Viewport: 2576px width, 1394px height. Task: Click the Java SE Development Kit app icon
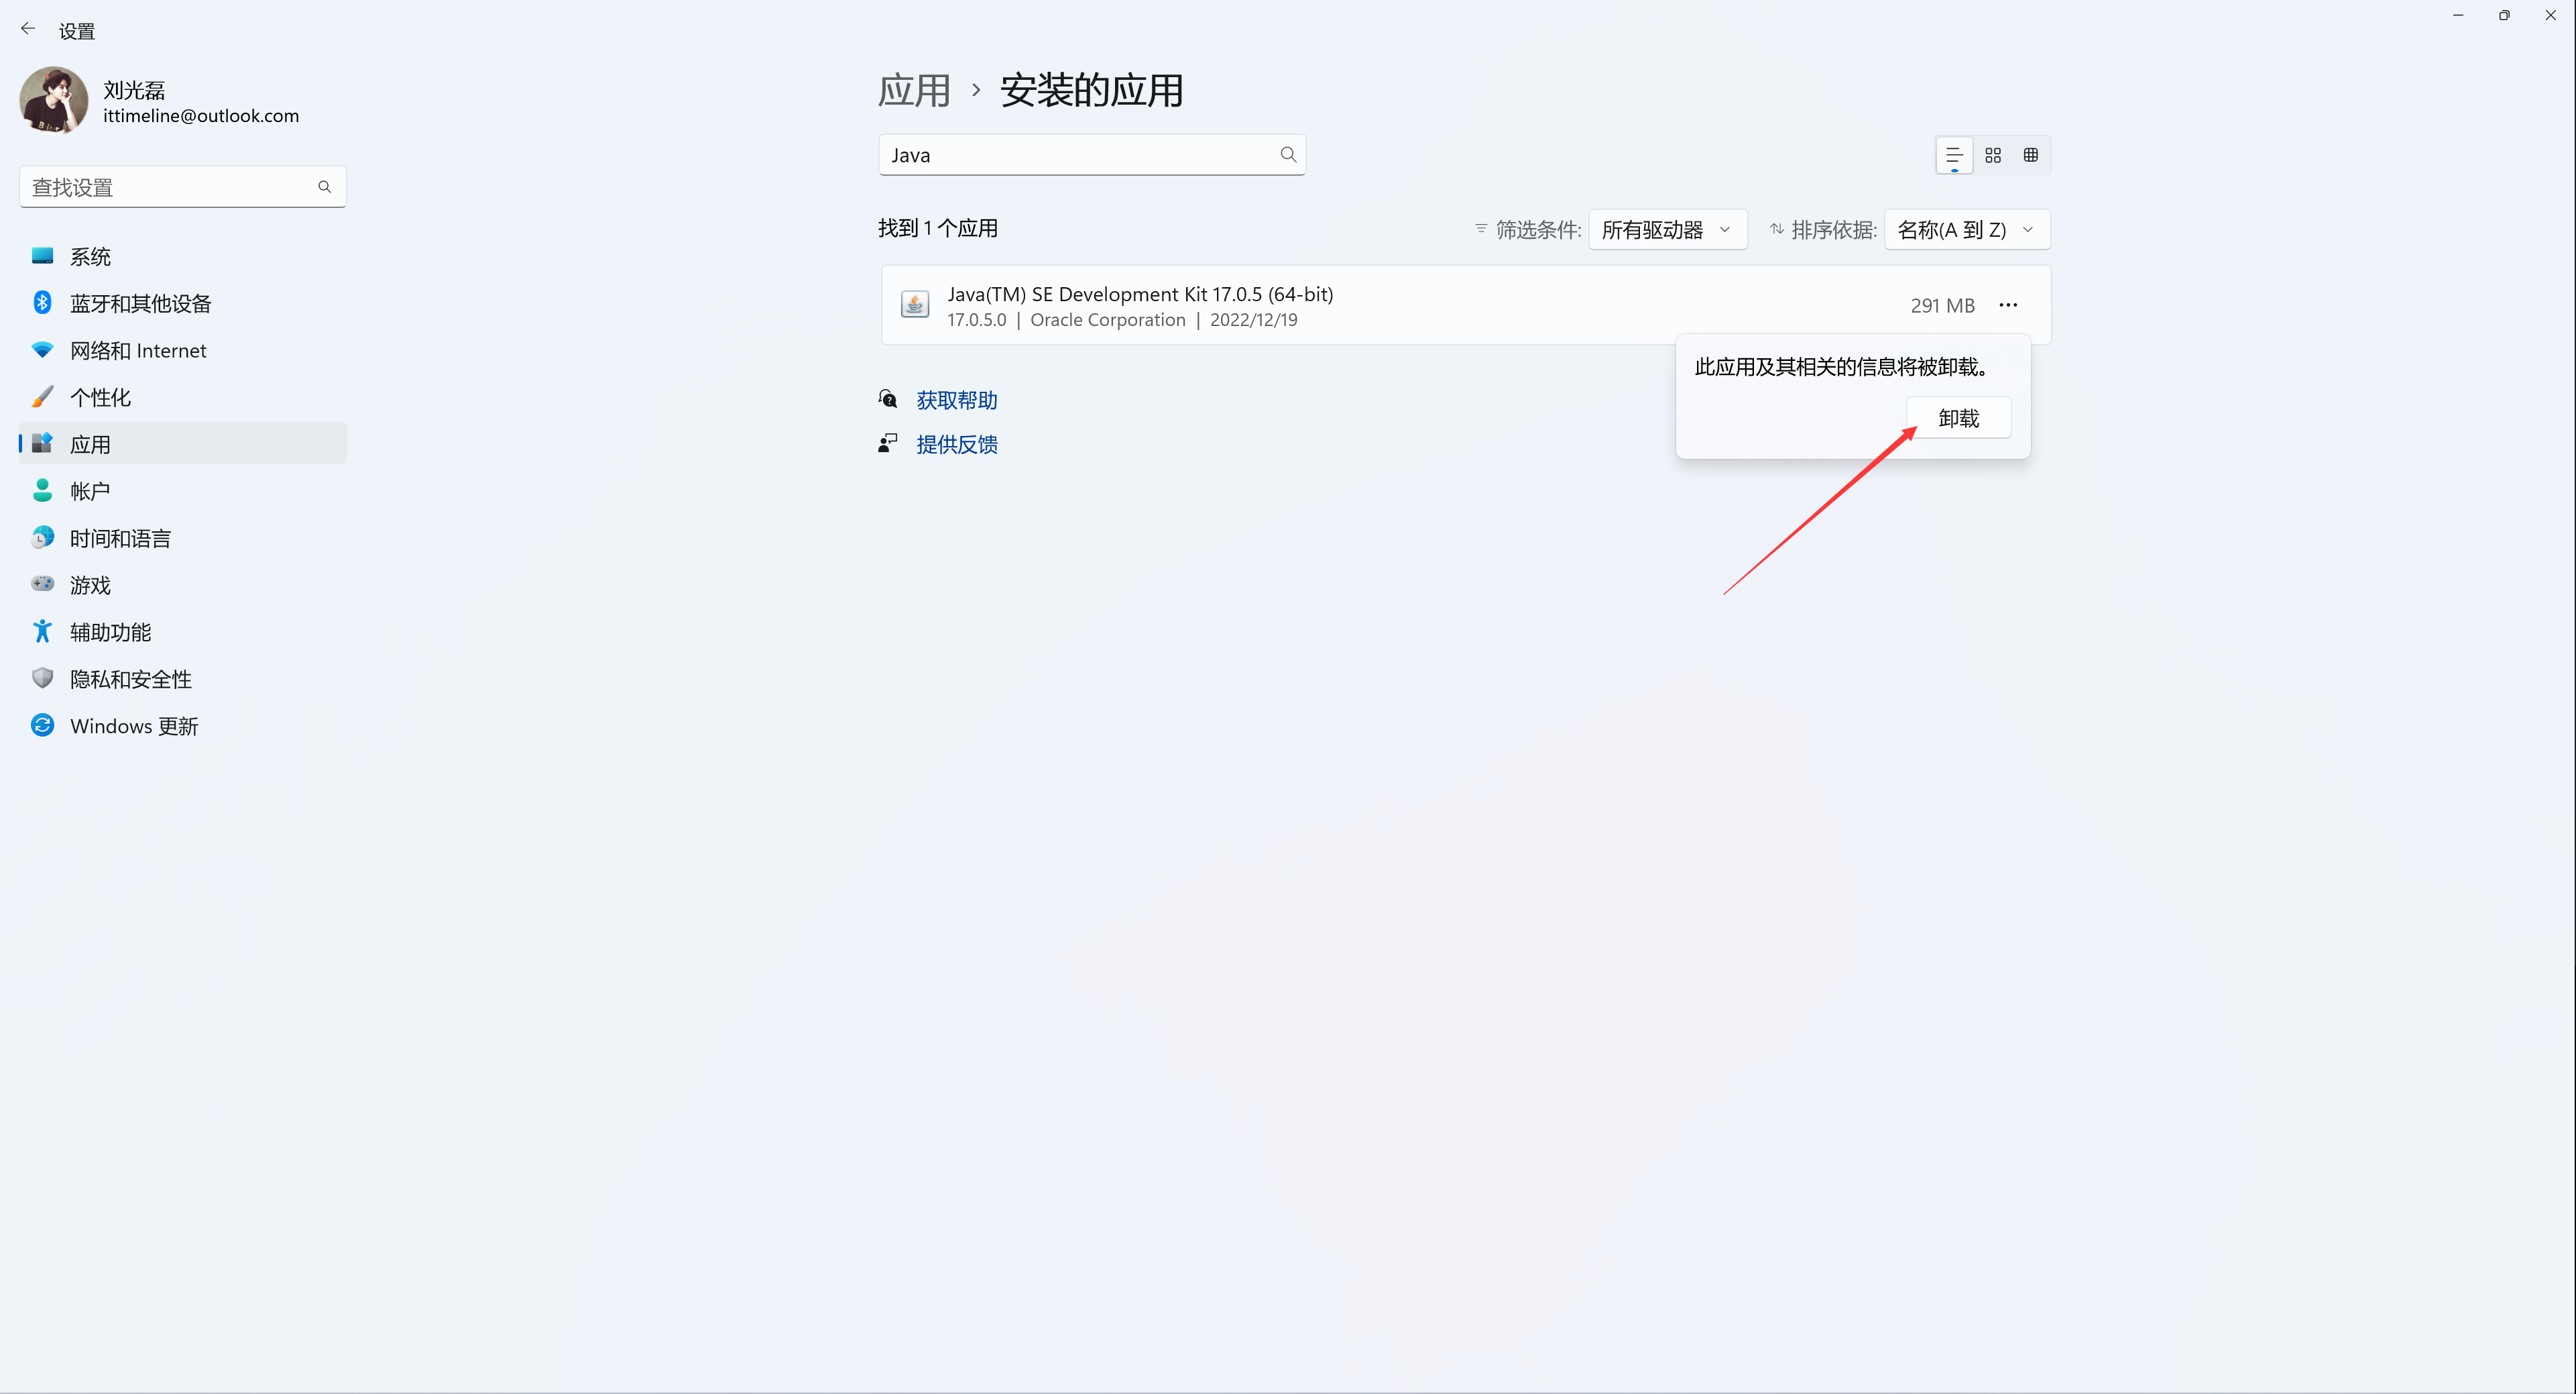[915, 303]
